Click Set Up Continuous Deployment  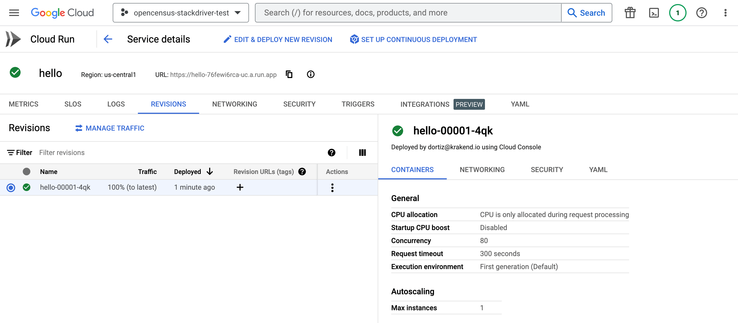coord(413,39)
